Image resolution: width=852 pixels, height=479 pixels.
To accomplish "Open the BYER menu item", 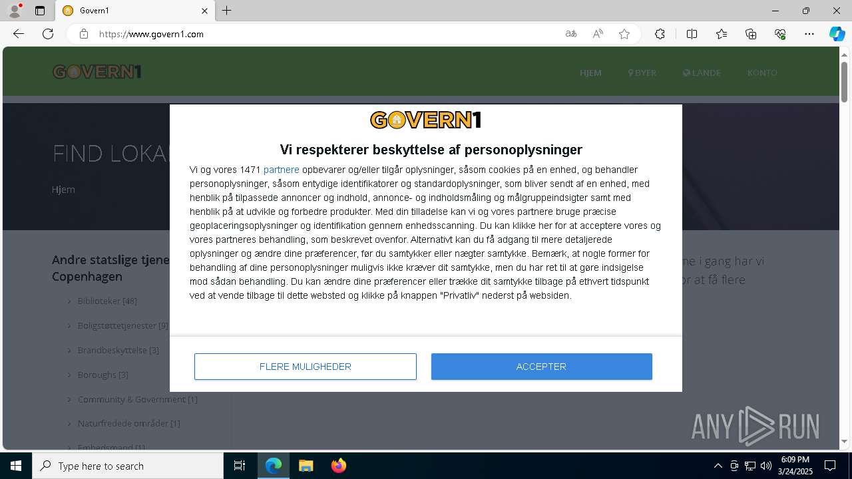I will coord(642,73).
